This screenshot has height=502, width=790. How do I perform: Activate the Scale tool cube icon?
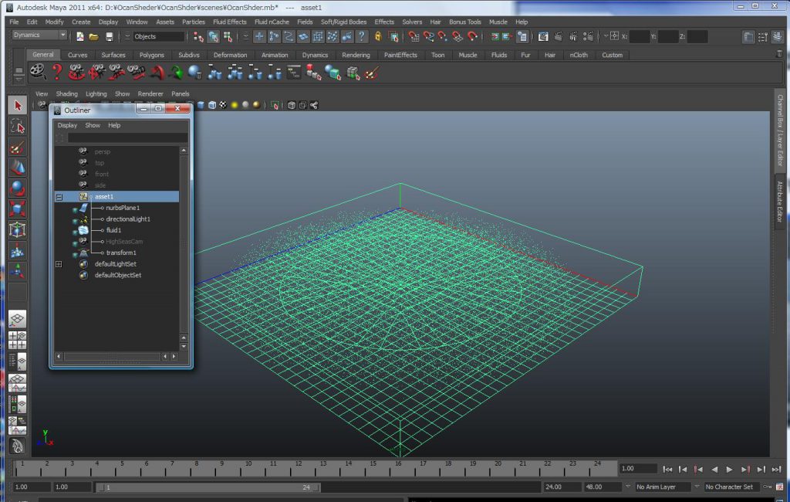point(17,209)
